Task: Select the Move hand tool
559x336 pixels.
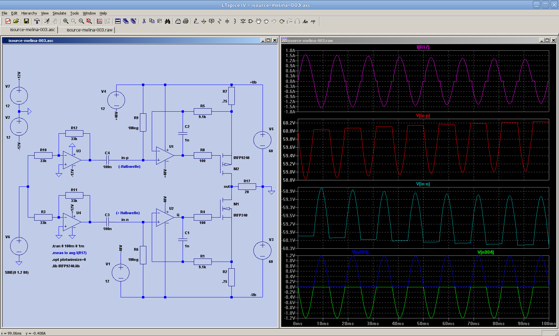Action: pyautogui.click(x=258, y=21)
